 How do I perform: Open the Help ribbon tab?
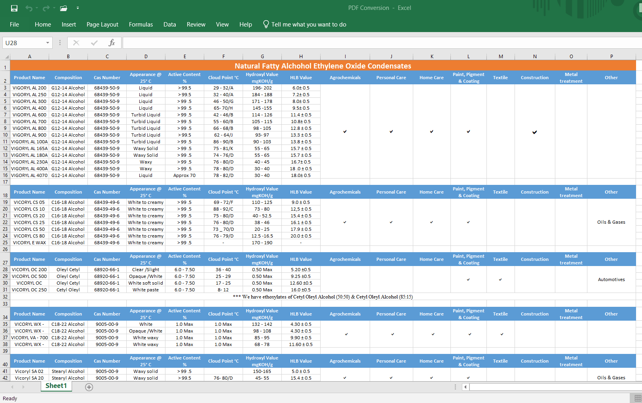tap(246, 25)
